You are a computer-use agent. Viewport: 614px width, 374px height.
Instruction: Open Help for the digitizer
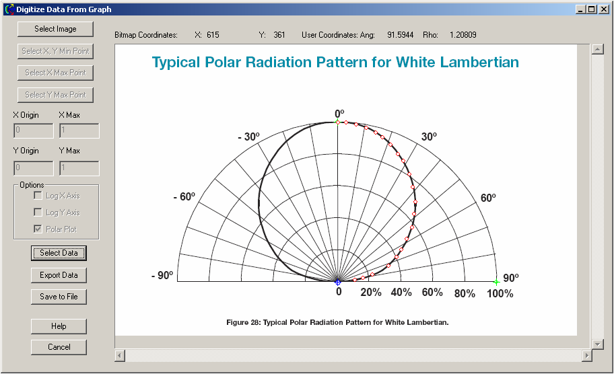59,326
